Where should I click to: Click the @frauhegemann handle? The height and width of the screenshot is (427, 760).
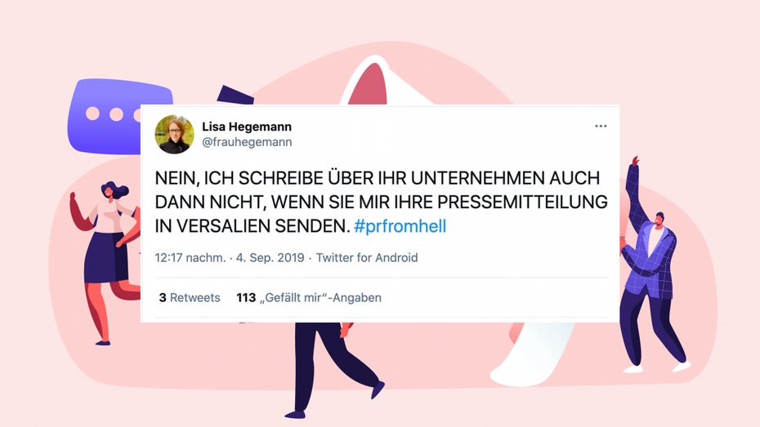click(247, 142)
